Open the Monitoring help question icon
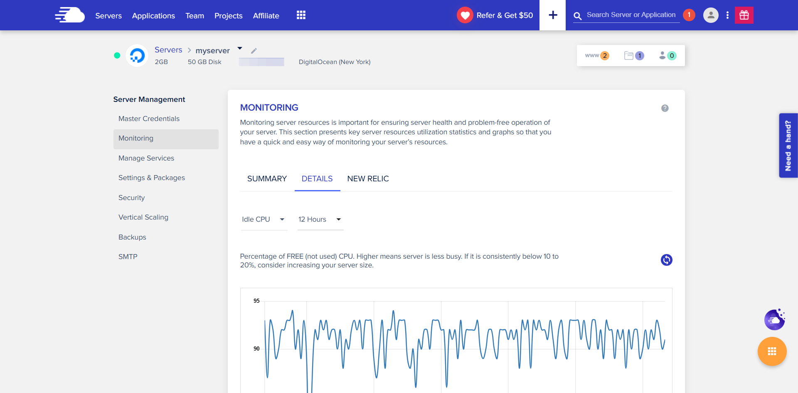This screenshot has height=393, width=798. (x=665, y=108)
